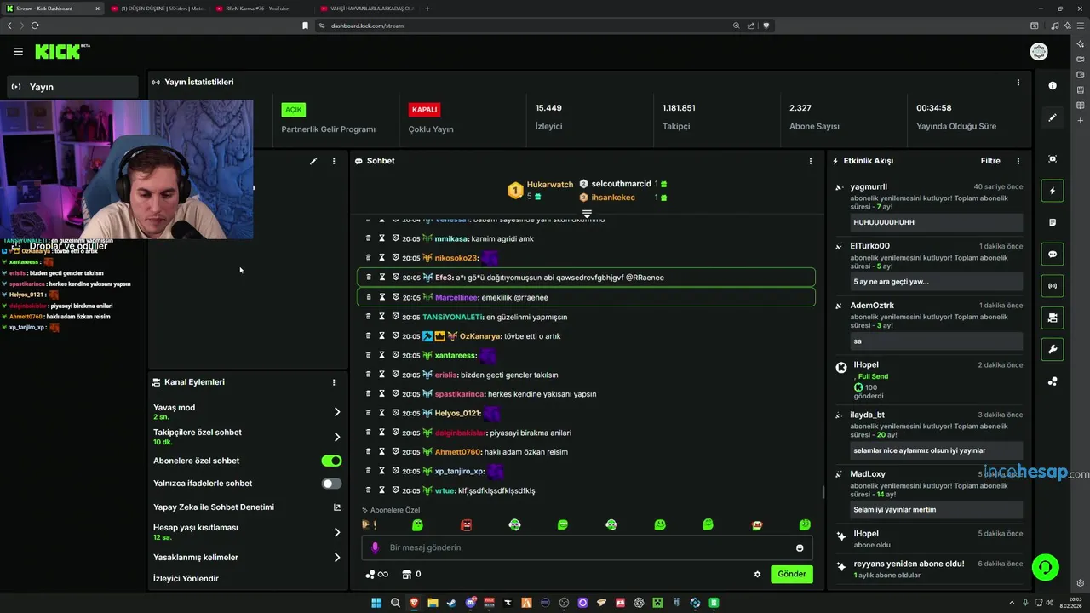The width and height of the screenshot is (1090, 613).
Task: Click the focus frame icon in the right sidebar
Action: point(1053,159)
